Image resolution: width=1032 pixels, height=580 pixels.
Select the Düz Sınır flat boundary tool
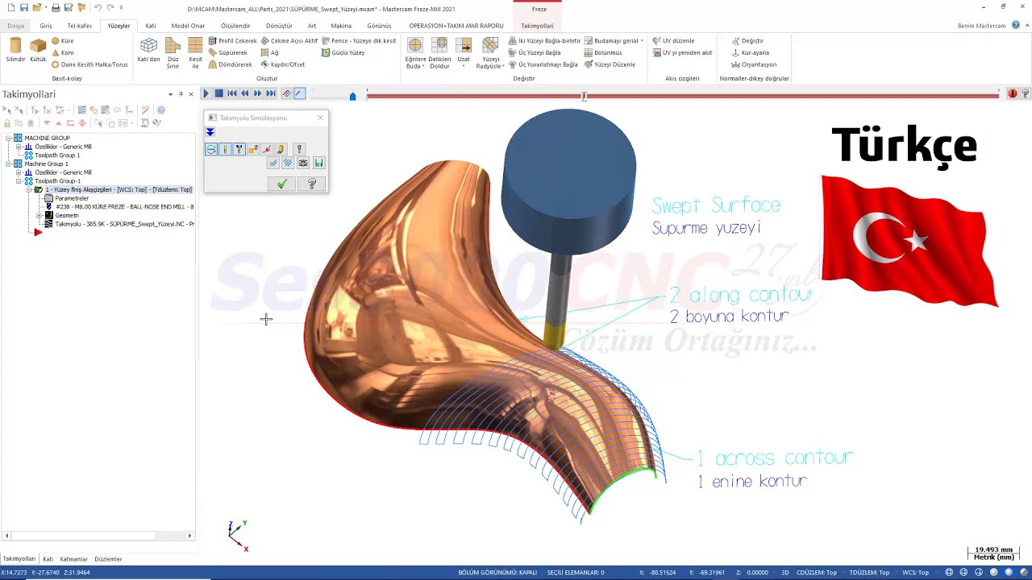[173, 53]
